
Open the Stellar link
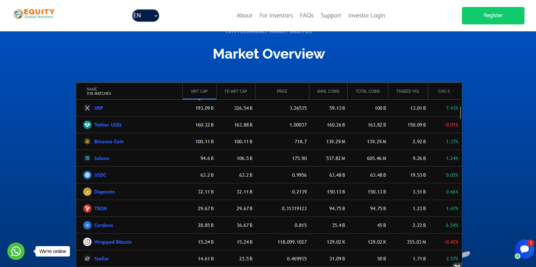click(x=102, y=259)
